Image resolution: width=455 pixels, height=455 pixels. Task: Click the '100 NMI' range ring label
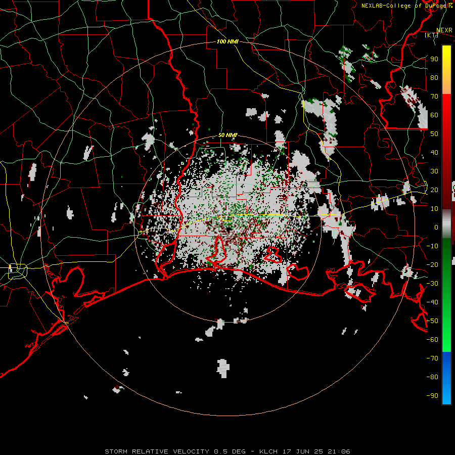(227, 42)
